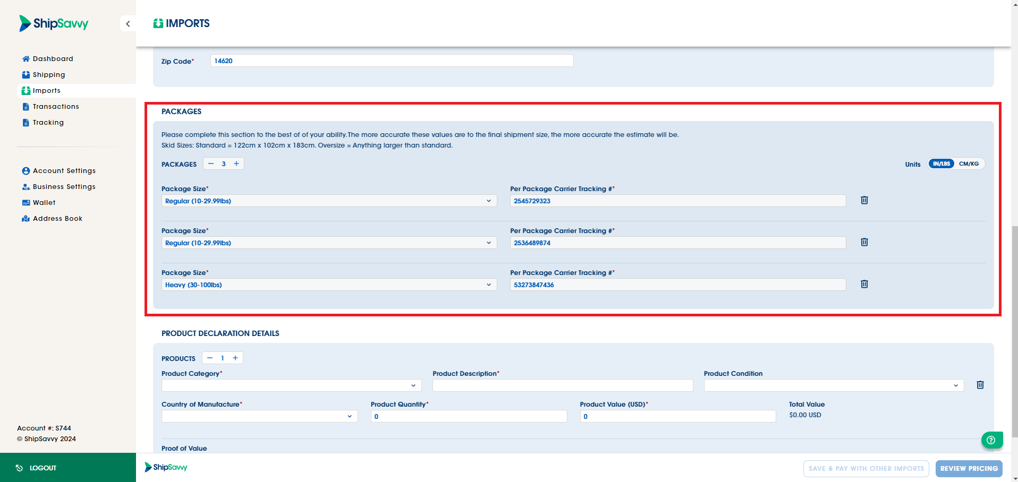This screenshot has height=482, width=1018.
Task: Click the Tracking document icon
Action: click(x=26, y=123)
